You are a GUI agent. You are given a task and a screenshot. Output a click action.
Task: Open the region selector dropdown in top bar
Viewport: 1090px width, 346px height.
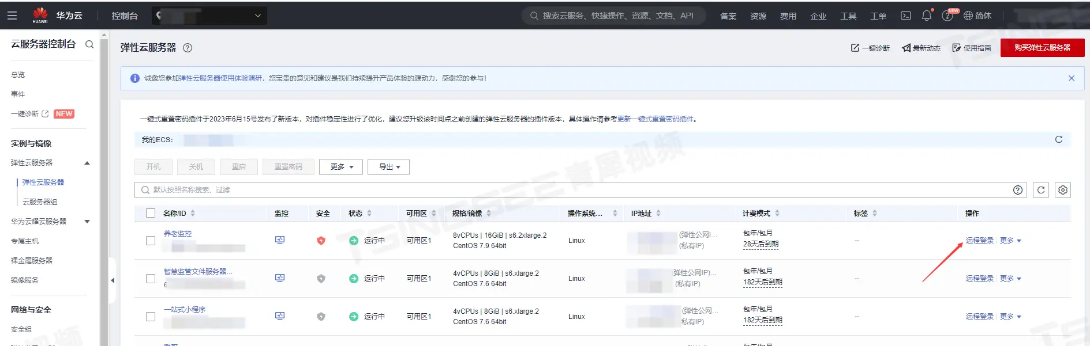coord(209,16)
